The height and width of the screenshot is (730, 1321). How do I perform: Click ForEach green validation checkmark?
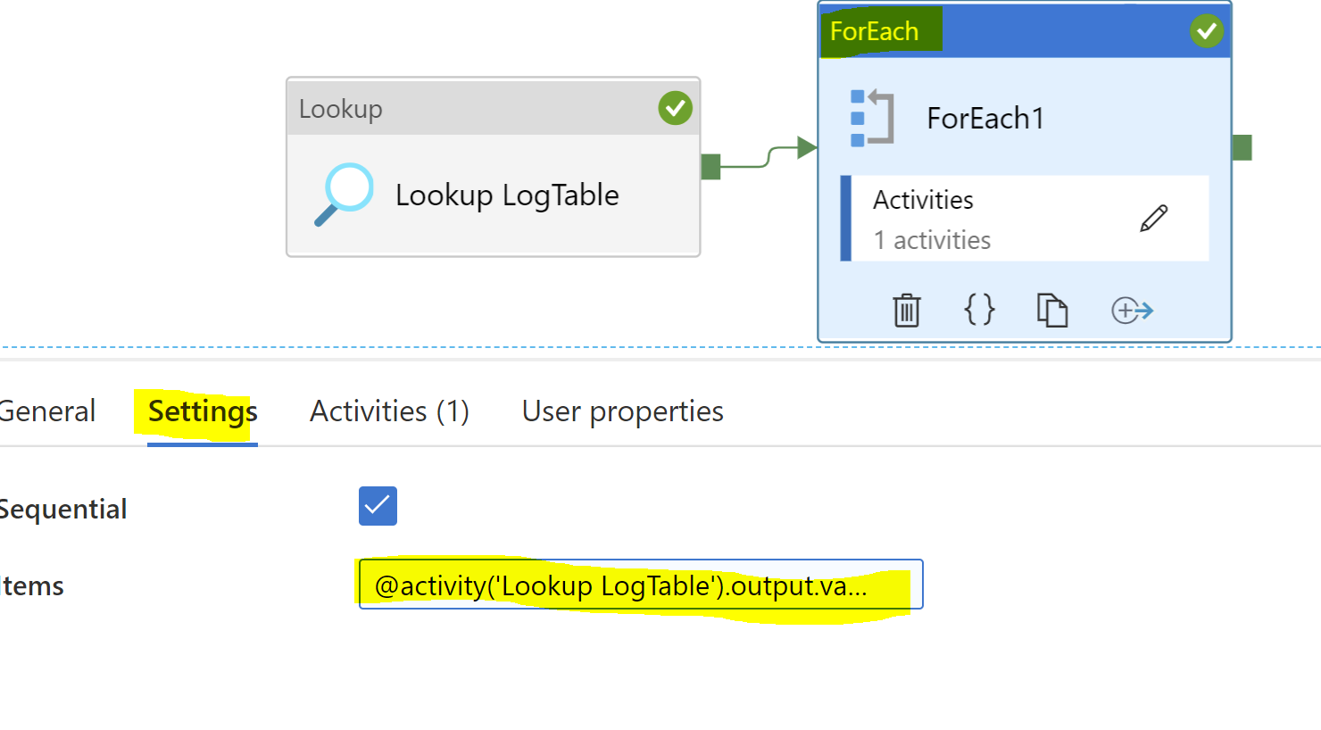coord(1206,31)
